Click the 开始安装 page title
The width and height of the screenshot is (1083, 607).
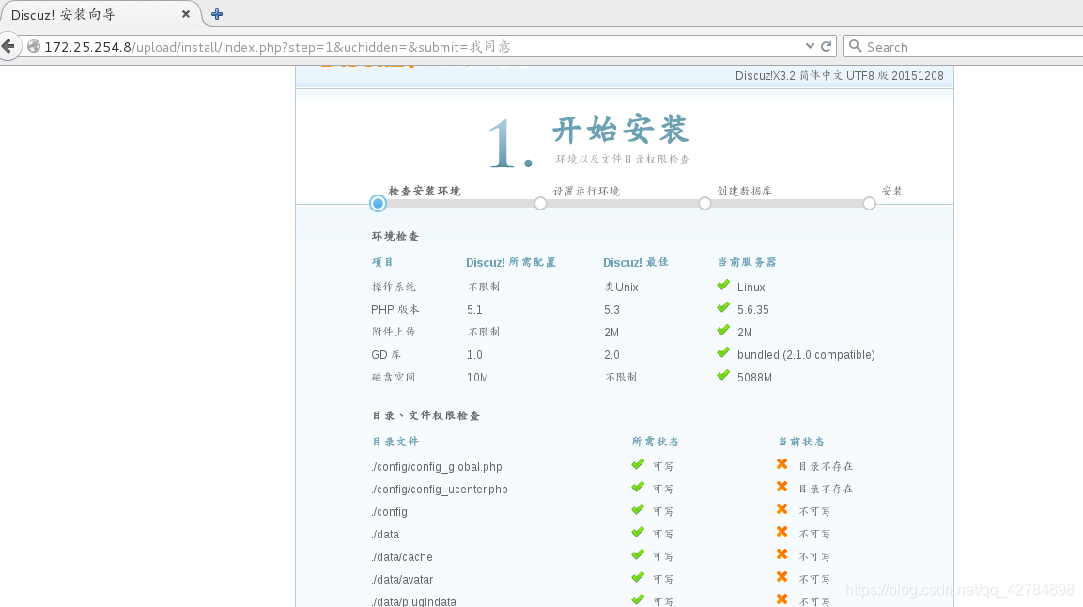(x=620, y=129)
